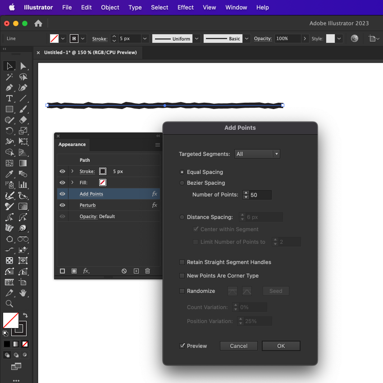
Task: Open Basic brush definition dropdown
Action: [247, 39]
